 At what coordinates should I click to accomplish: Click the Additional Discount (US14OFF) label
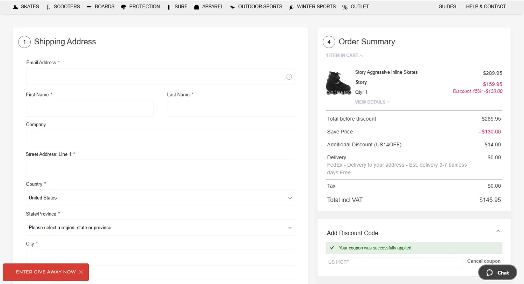click(364, 145)
